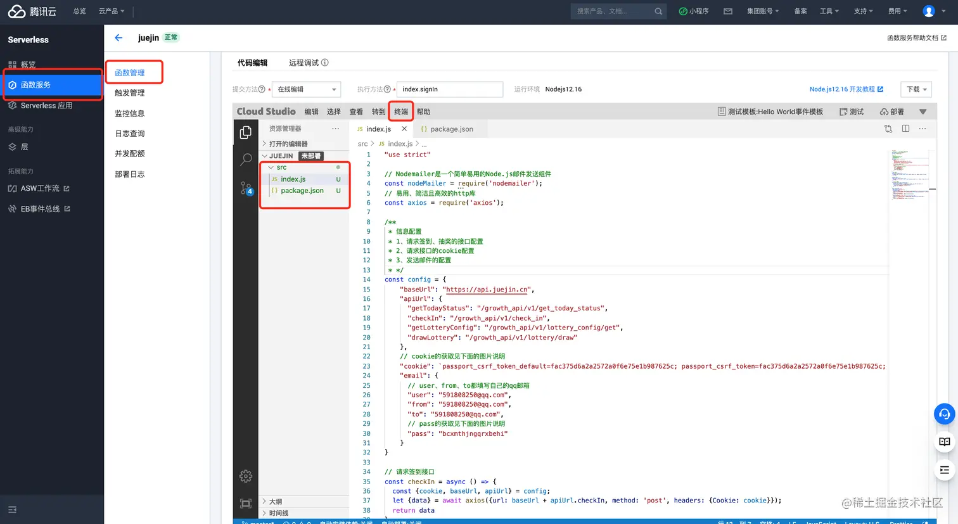Open the 工具 dropdown

point(829,11)
